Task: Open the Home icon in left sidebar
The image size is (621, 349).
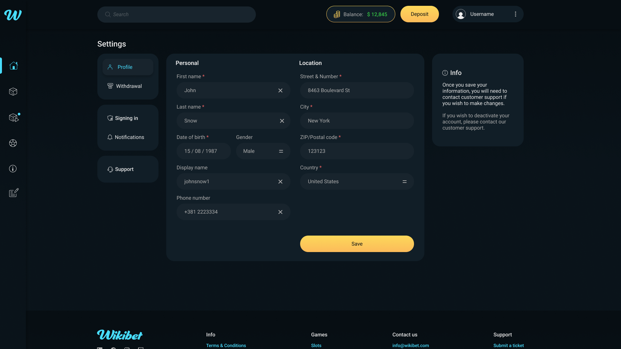Action: (13, 66)
